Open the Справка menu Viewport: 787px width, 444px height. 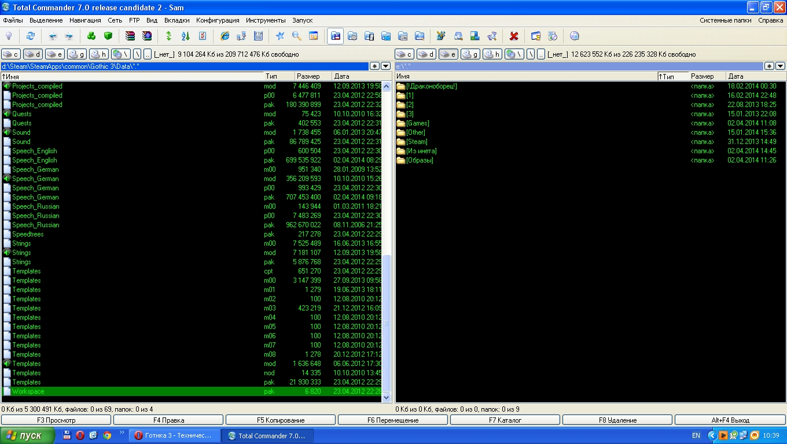(770, 20)
